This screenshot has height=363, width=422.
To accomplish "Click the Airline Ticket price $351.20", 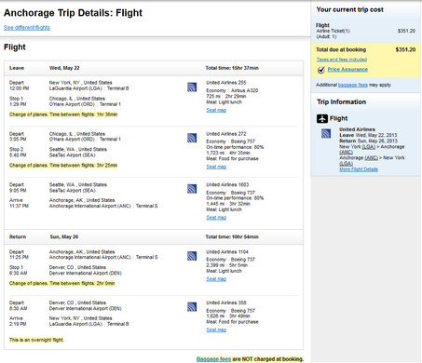I will 406,31.
